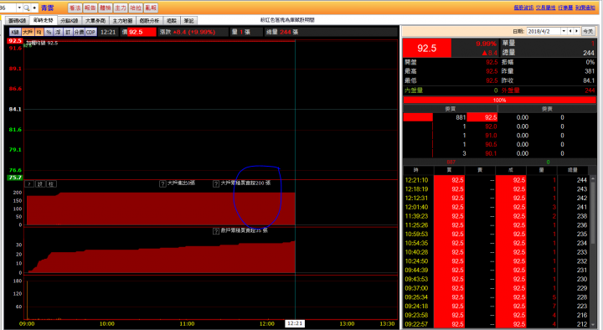Switch to the 筆記 tab

[188, 20]
